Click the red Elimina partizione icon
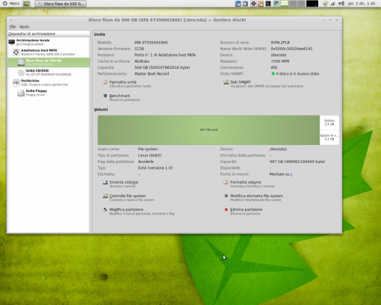The image size is (381, 305). (226, 210)
